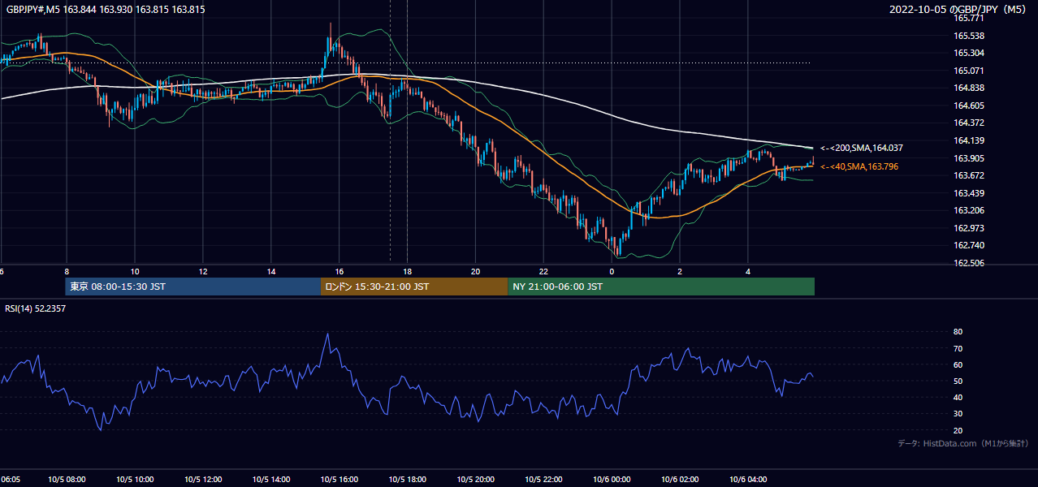Click RSI axis level 80
The image size is (1038, 487).
point(958,332)
